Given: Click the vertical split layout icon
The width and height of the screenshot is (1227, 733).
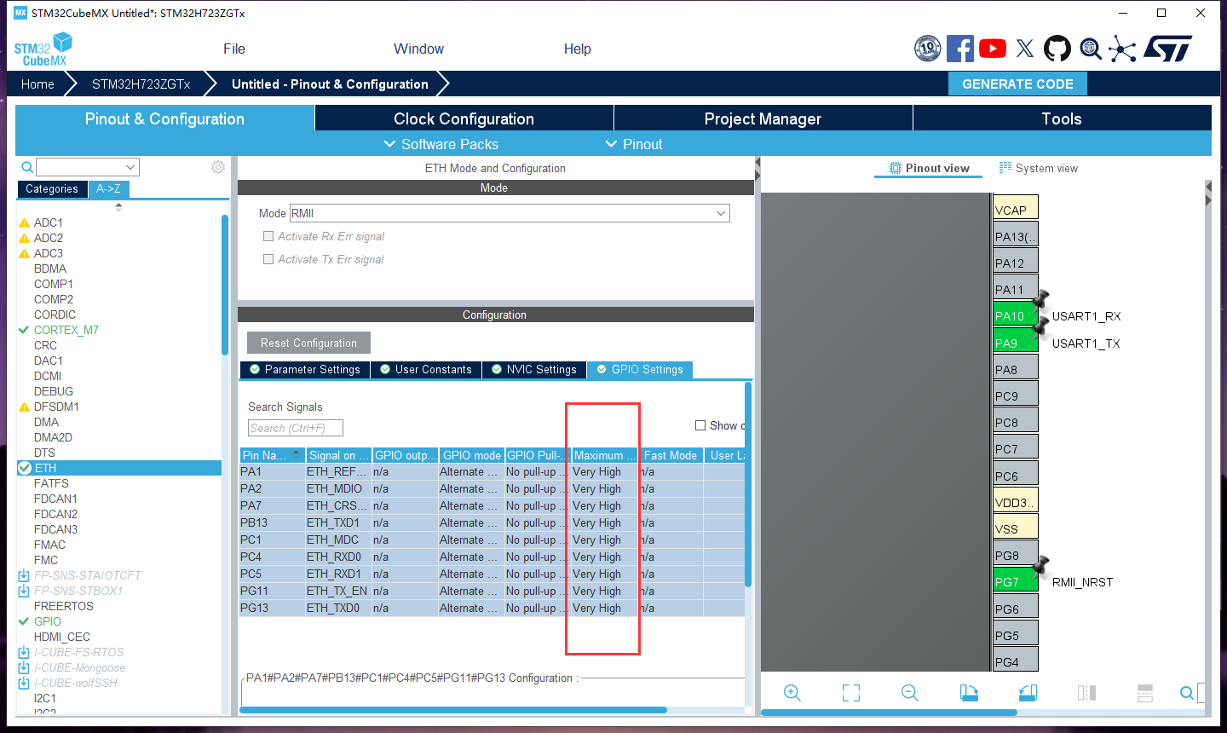Looking at the screenshot, I should pyautogui.click(x=1086, y=693).
